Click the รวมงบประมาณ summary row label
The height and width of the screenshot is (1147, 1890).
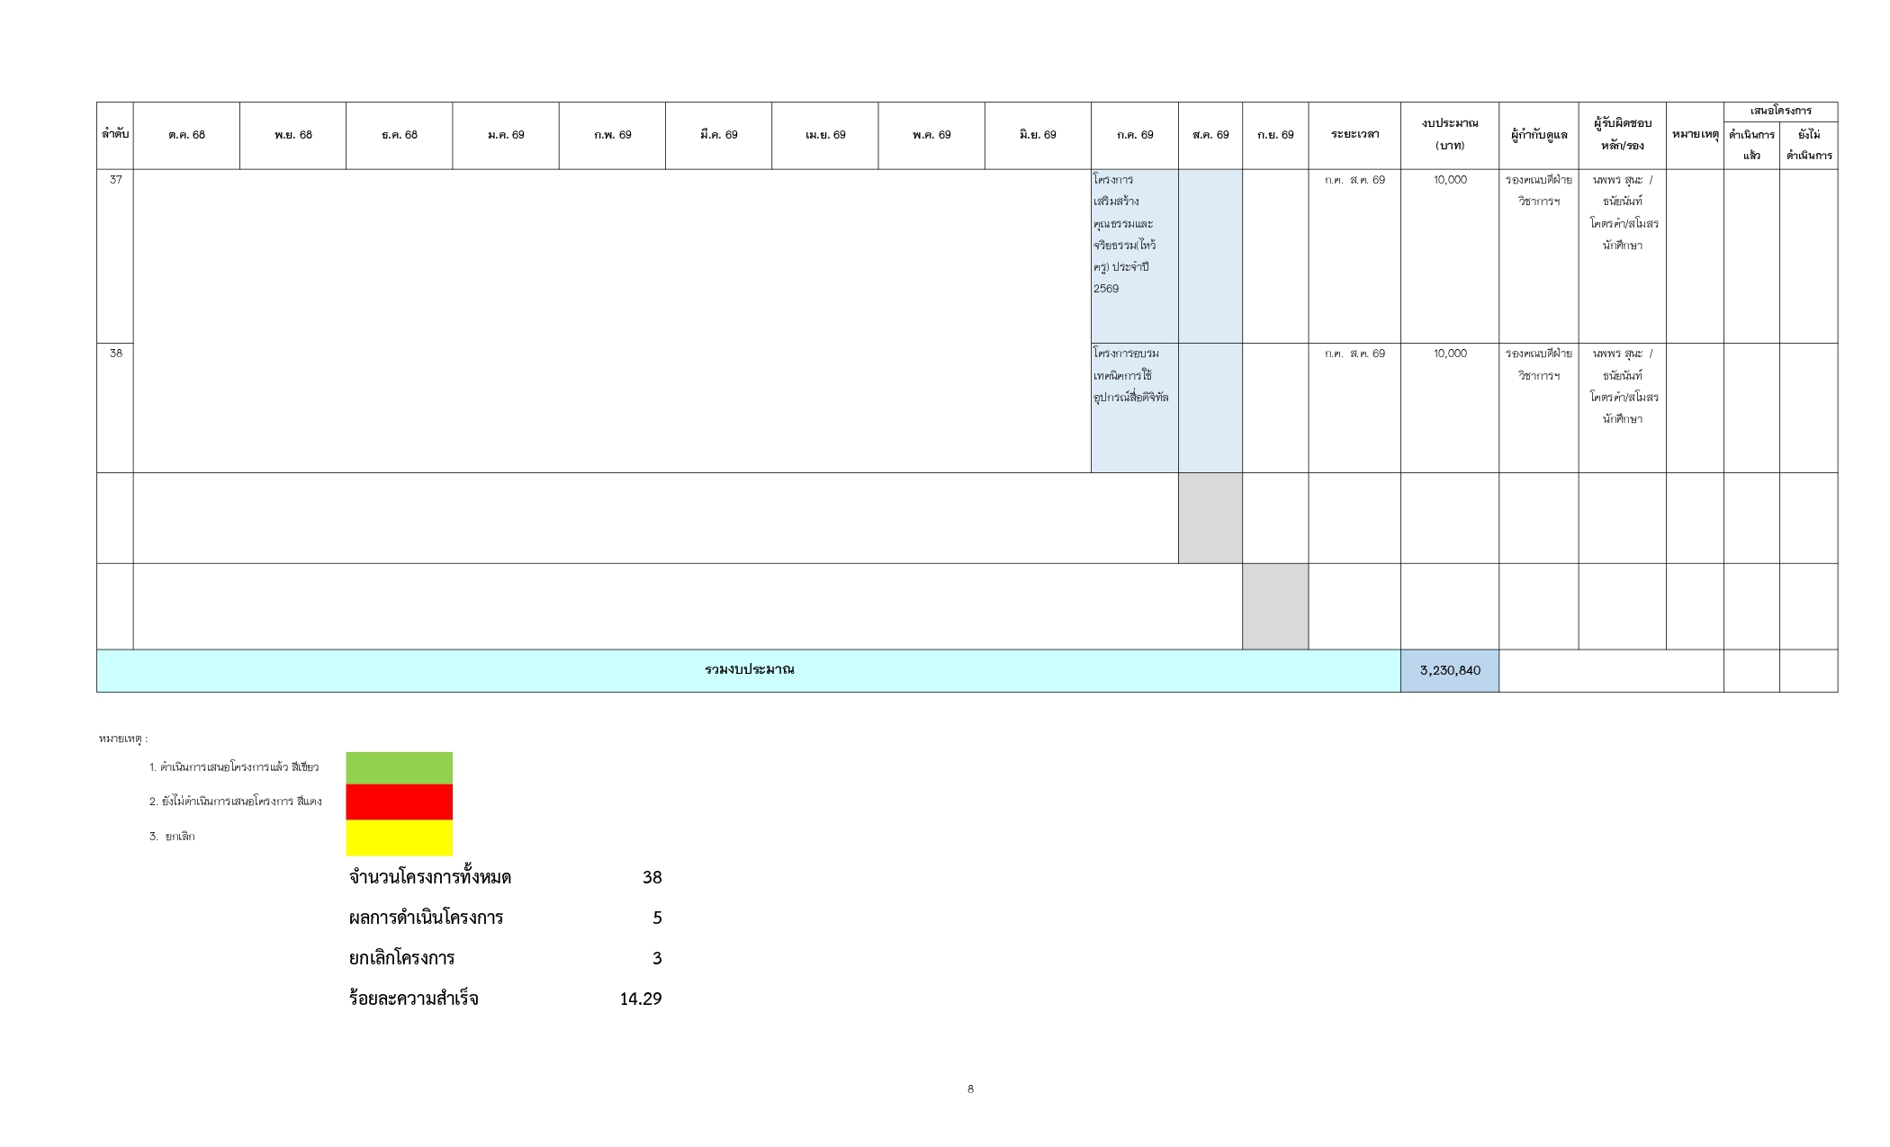pyautogui.click(x=748, y=670)
